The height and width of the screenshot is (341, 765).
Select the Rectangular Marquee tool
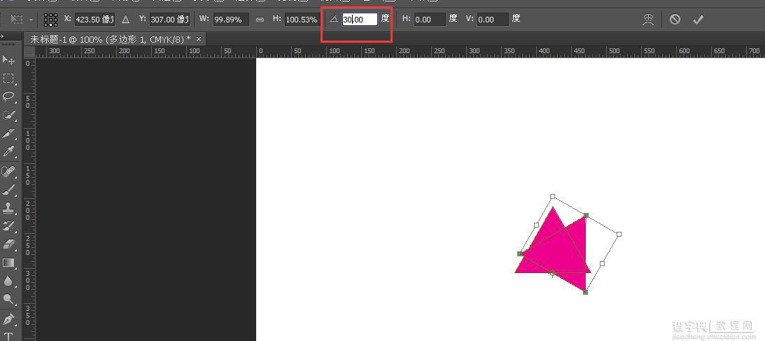coord(9,78)
